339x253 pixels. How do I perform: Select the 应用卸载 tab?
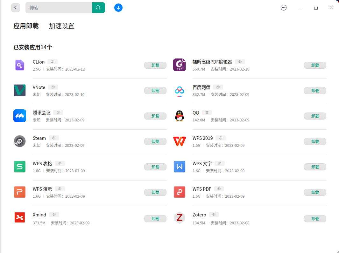coord(26,26)
